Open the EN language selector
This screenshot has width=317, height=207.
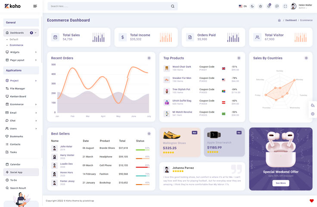(x=242, y=6)
